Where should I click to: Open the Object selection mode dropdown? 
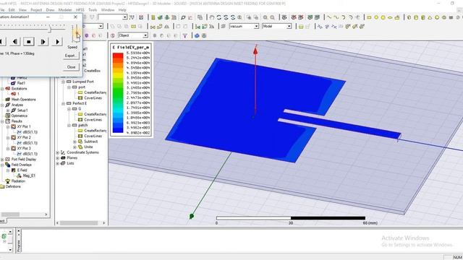(x=145, y=35)
